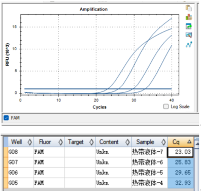201x192 pixels.
Task: Click the export chart icon with green arrow
Action: [x=189, y=26]
